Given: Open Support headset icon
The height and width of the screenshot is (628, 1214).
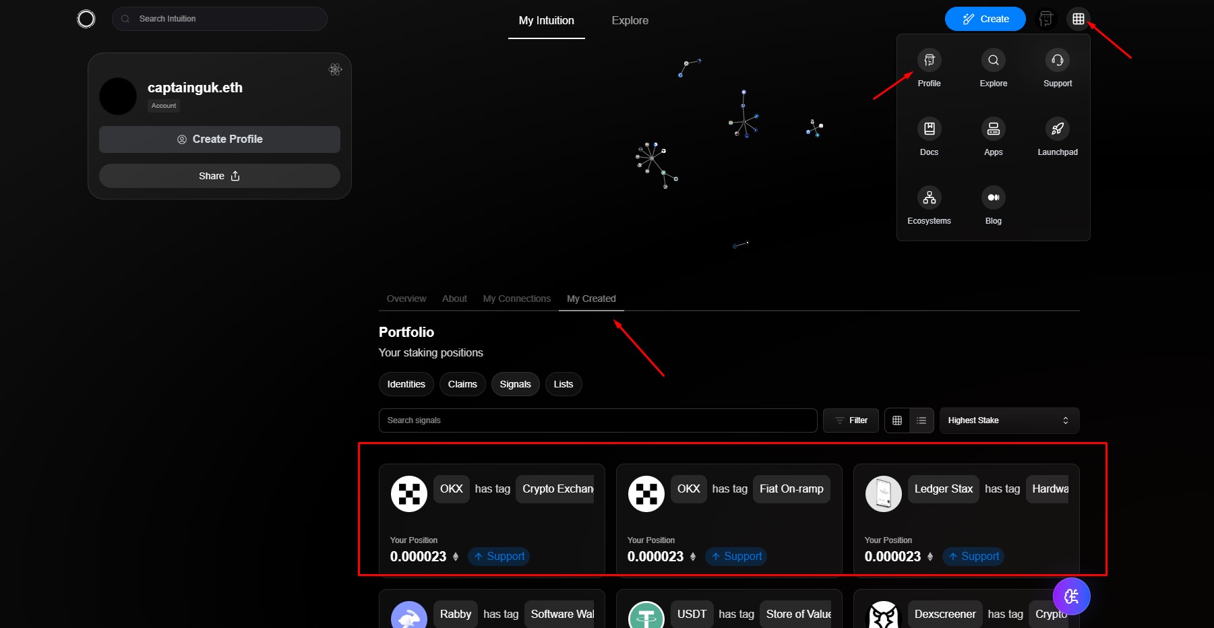Looking at the screenshot, I should (1057, 61).
